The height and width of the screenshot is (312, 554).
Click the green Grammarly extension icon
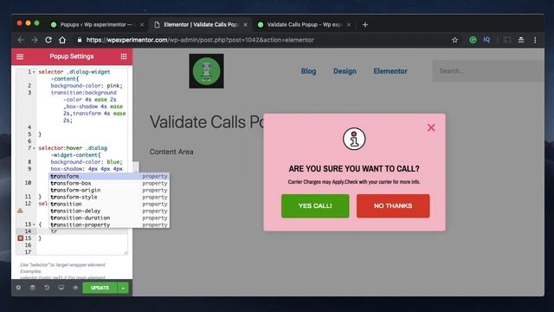(473, 40)
